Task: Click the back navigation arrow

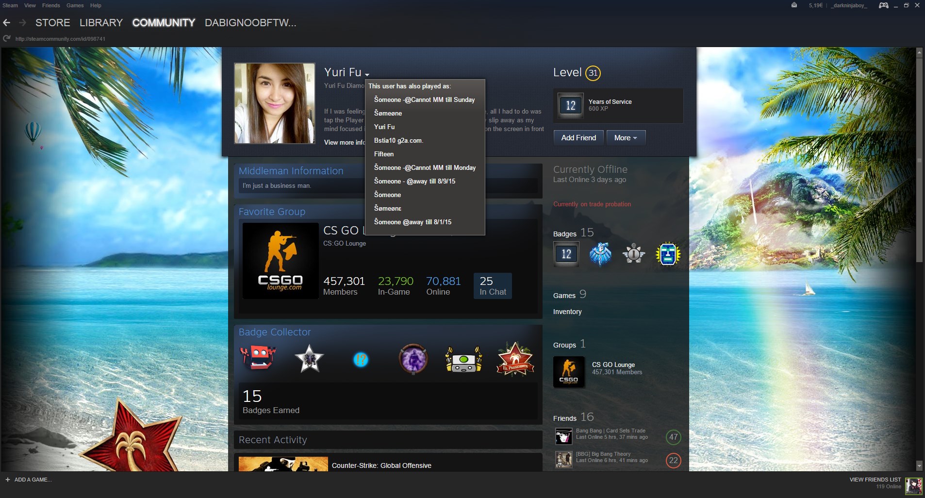Action: (6, 23)
